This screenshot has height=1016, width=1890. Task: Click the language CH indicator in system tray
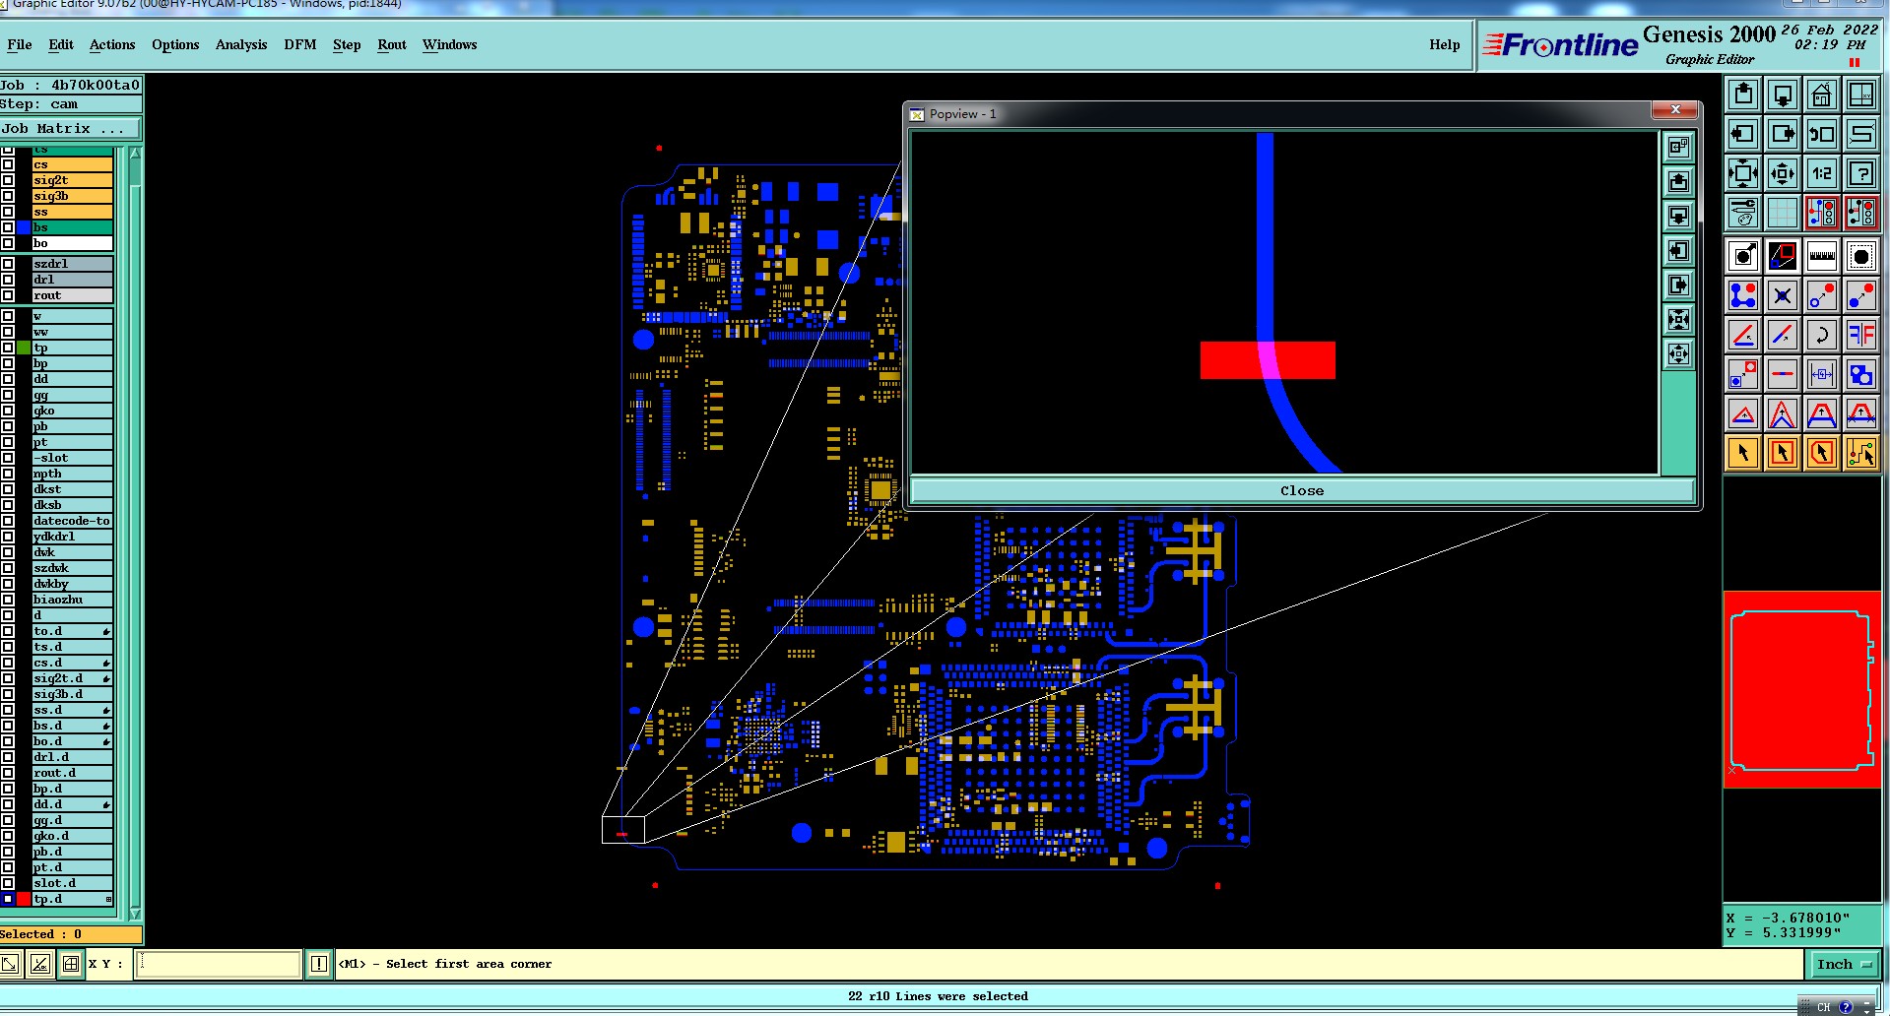coord(1824,1007)
